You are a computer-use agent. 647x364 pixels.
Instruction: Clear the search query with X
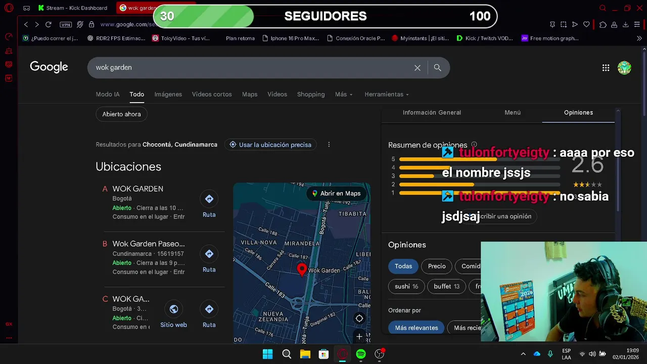point(418,68)
